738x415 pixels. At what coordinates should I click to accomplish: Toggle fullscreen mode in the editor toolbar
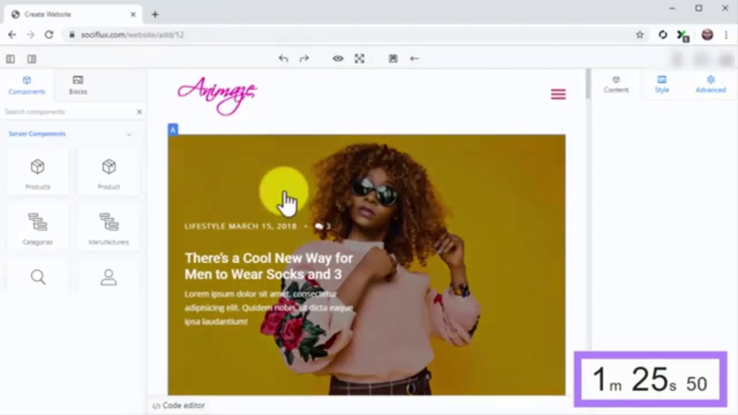coord(359,58)
